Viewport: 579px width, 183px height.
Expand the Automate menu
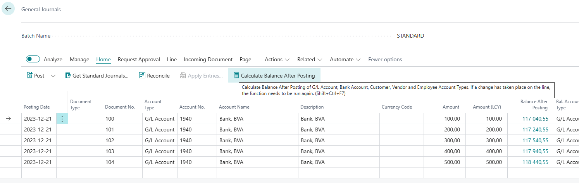(x=345, y=59)
